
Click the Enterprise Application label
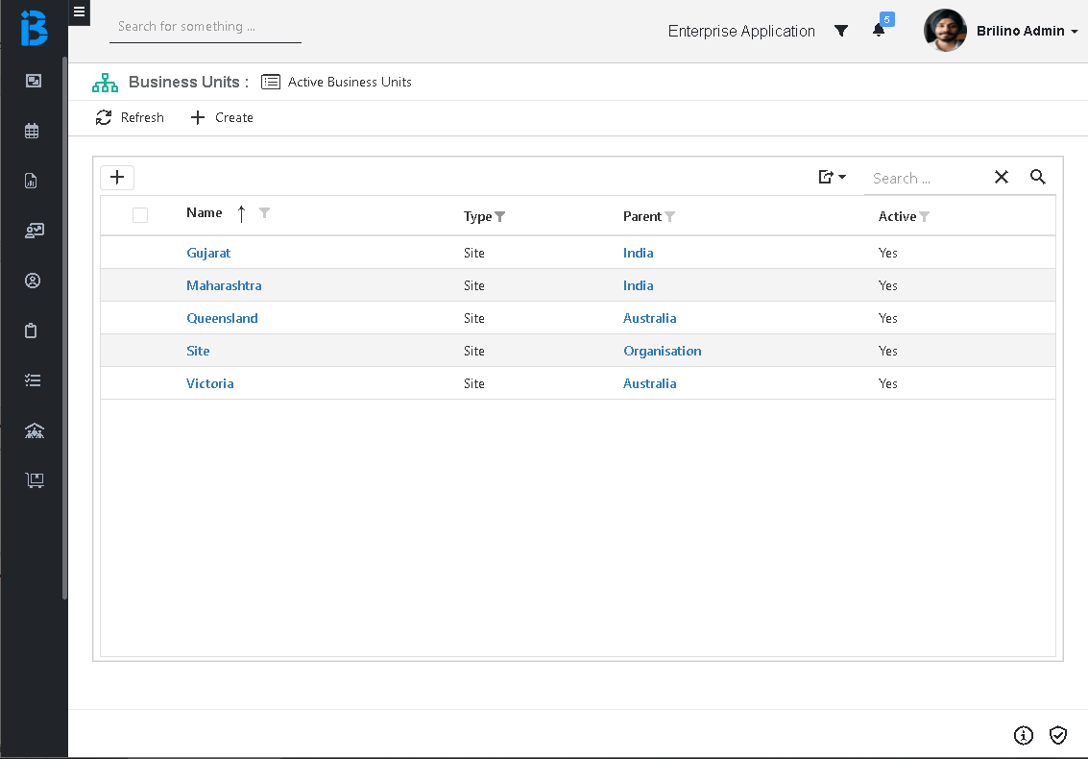pos(741,32)
